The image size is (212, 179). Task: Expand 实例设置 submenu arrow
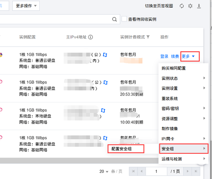click(x=204, y=88)
